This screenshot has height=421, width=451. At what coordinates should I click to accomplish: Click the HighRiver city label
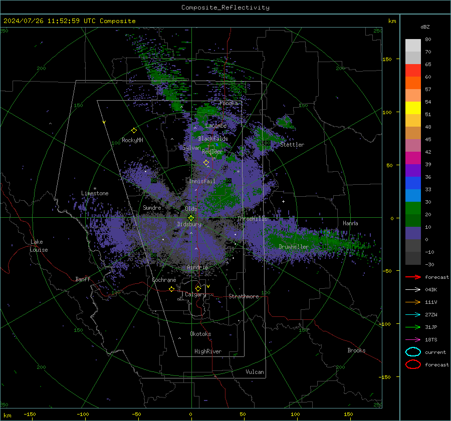pos(208,351)
